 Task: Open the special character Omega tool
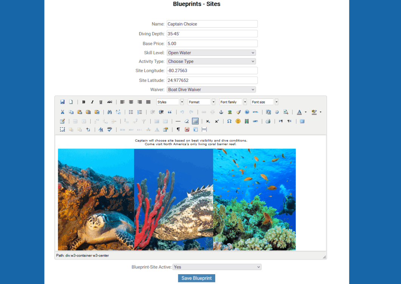click(x=229, y=121)
